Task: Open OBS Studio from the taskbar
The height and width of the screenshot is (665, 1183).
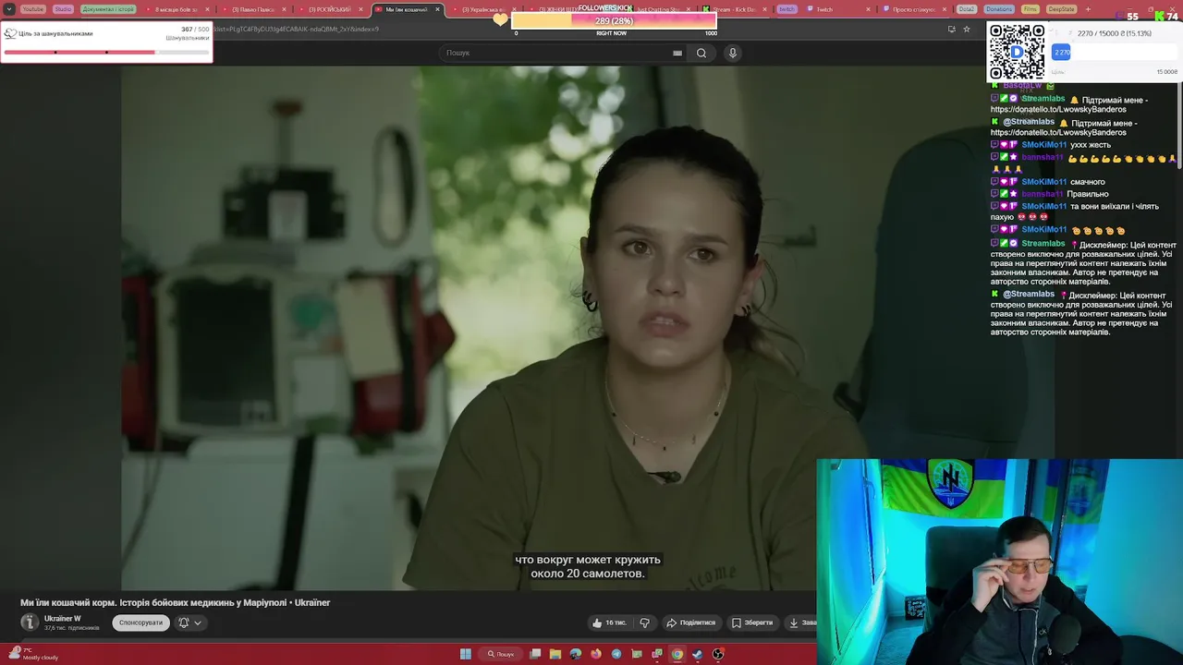Action: coord(718,654)
